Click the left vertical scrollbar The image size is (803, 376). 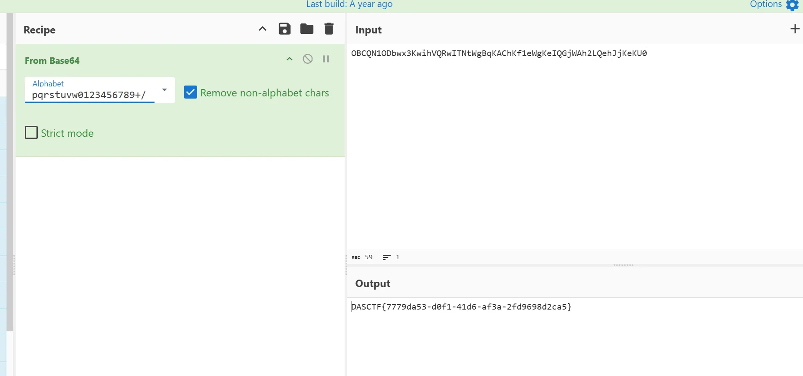(x=10, y=174)
